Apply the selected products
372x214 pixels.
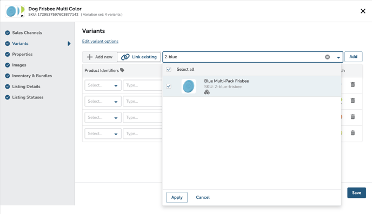pyautogui.click(x=177, y=197)
